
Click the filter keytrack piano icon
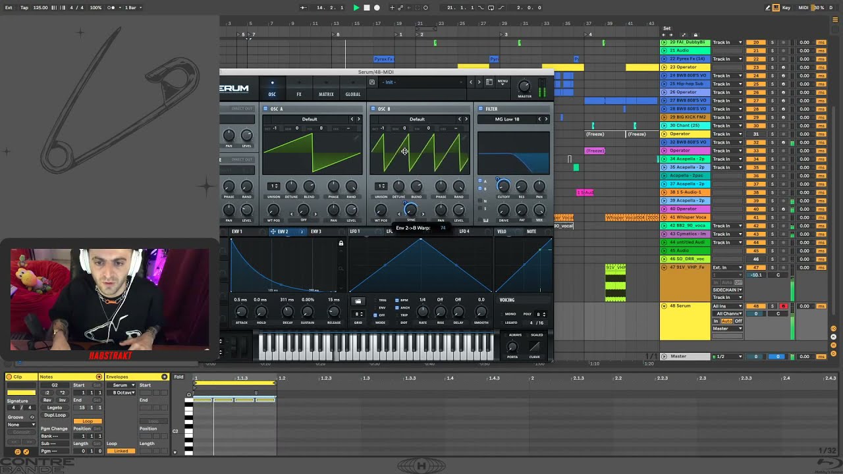pyautogui.click(x=485, y=221)
